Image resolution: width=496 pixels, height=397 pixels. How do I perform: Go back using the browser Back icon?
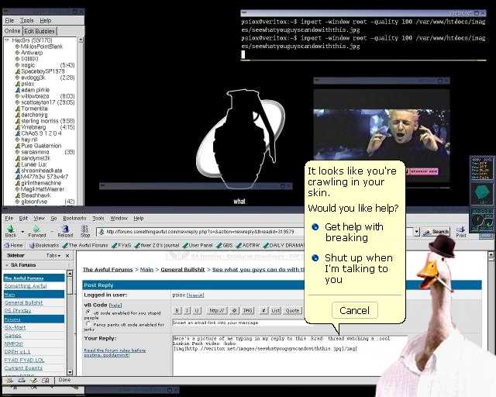pos(10,230)
